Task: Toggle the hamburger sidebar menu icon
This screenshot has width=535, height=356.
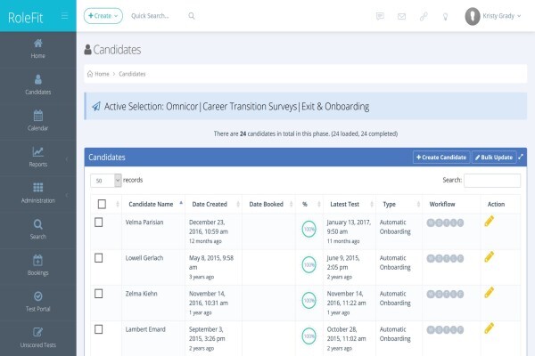Action: [x=64, y=16]
